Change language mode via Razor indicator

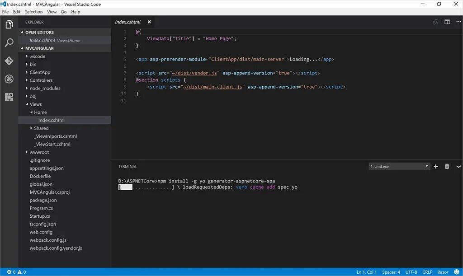[x=443, y=272]
